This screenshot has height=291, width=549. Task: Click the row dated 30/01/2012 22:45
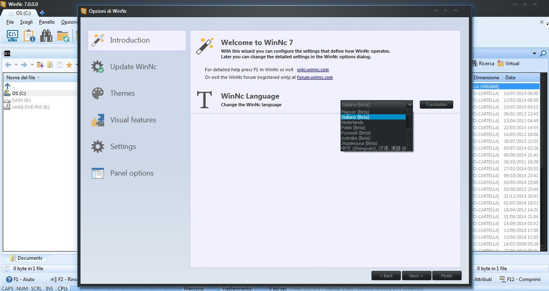click(505, 114)
